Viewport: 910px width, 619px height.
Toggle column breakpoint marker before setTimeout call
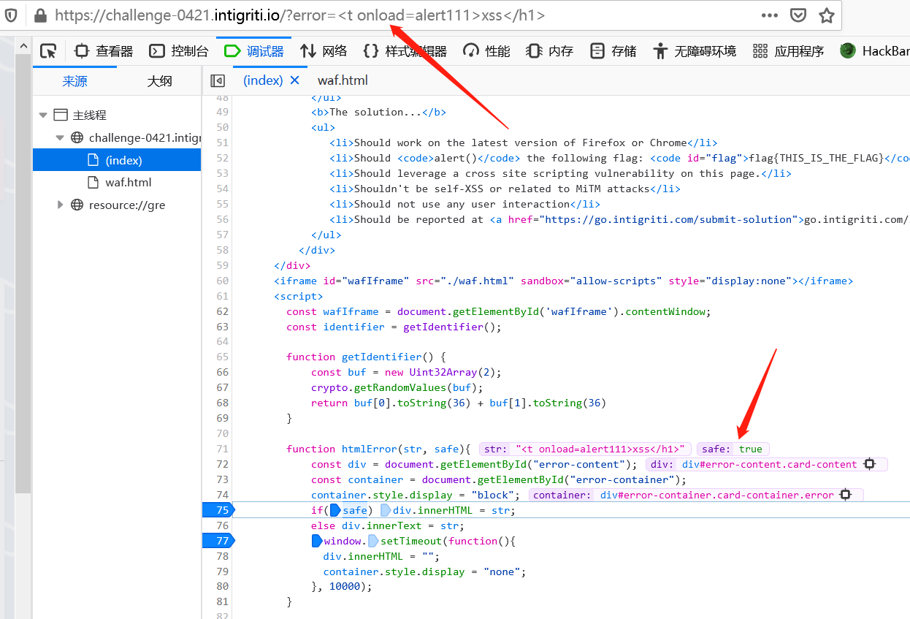372,541
